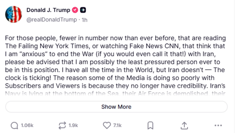The height and width of the screenshot is (133, 241).
Task: Click the reply speech bubble icon
Action: [15, 125]
